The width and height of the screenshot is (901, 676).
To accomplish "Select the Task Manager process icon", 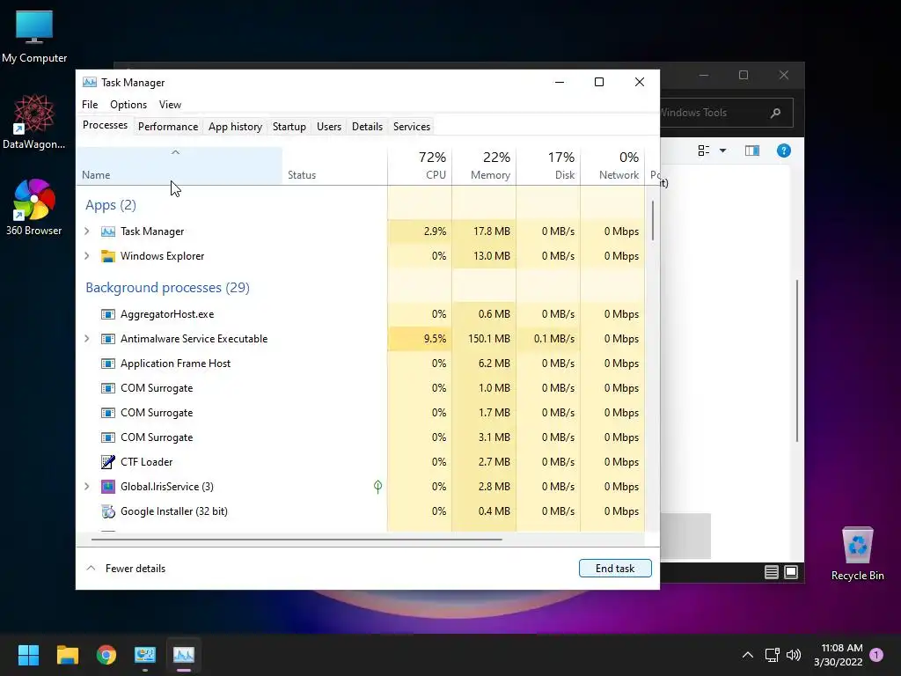I will click(x=108, y=231).
